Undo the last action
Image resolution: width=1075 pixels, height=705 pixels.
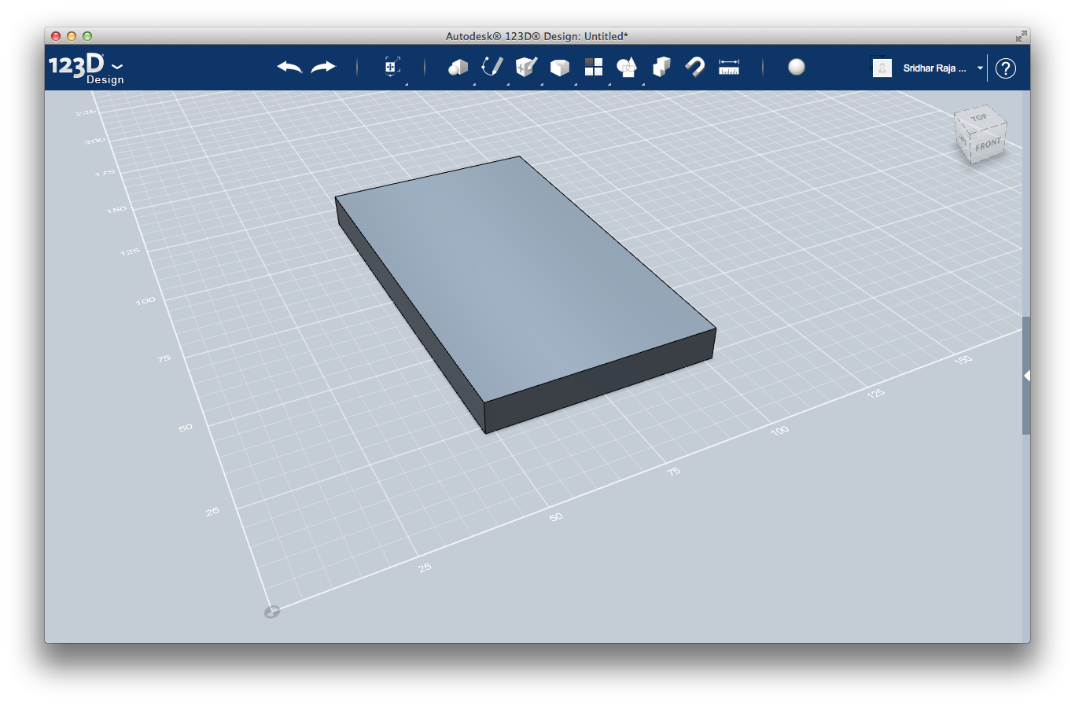(289, 68)
